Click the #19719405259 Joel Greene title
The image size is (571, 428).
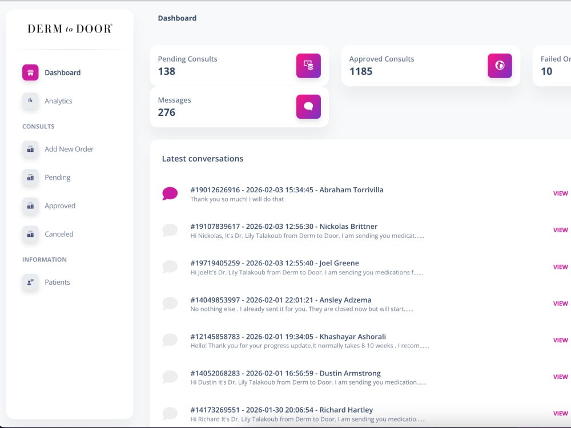tap(275, 263)
